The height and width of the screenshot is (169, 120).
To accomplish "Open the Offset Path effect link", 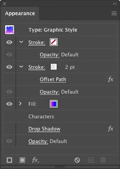I will point(53,80).
